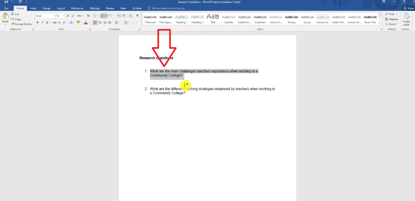This screenshot has width=415, height=201.
Task: Expand the Styles gallery more arrow
Action: pyautogui.click(x=380, y=23)
